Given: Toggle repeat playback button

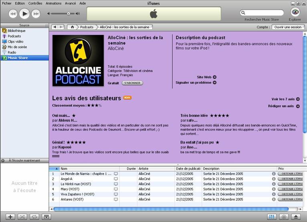Looking at the screenshot, I should (x=34, y=217).
